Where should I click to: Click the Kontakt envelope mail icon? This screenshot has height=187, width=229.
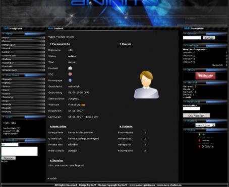70,68
